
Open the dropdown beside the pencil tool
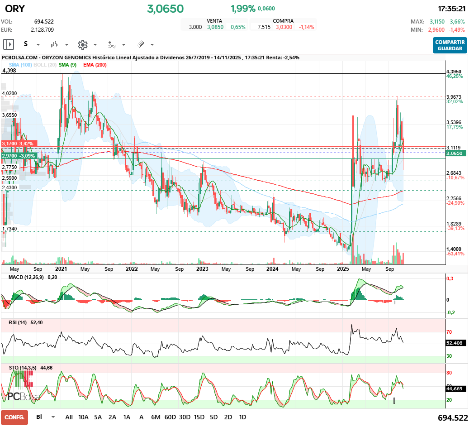[x=152, y=44]
